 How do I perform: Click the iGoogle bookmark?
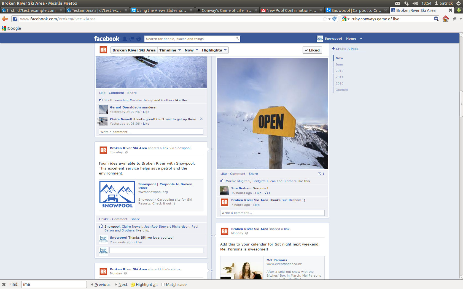[11, 28]
